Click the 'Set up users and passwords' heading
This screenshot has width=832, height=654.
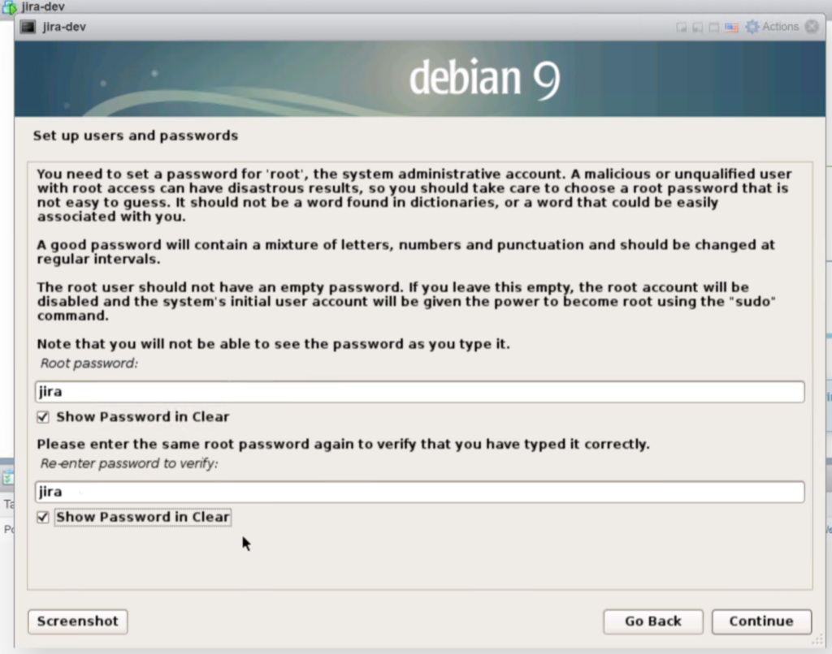136,136
